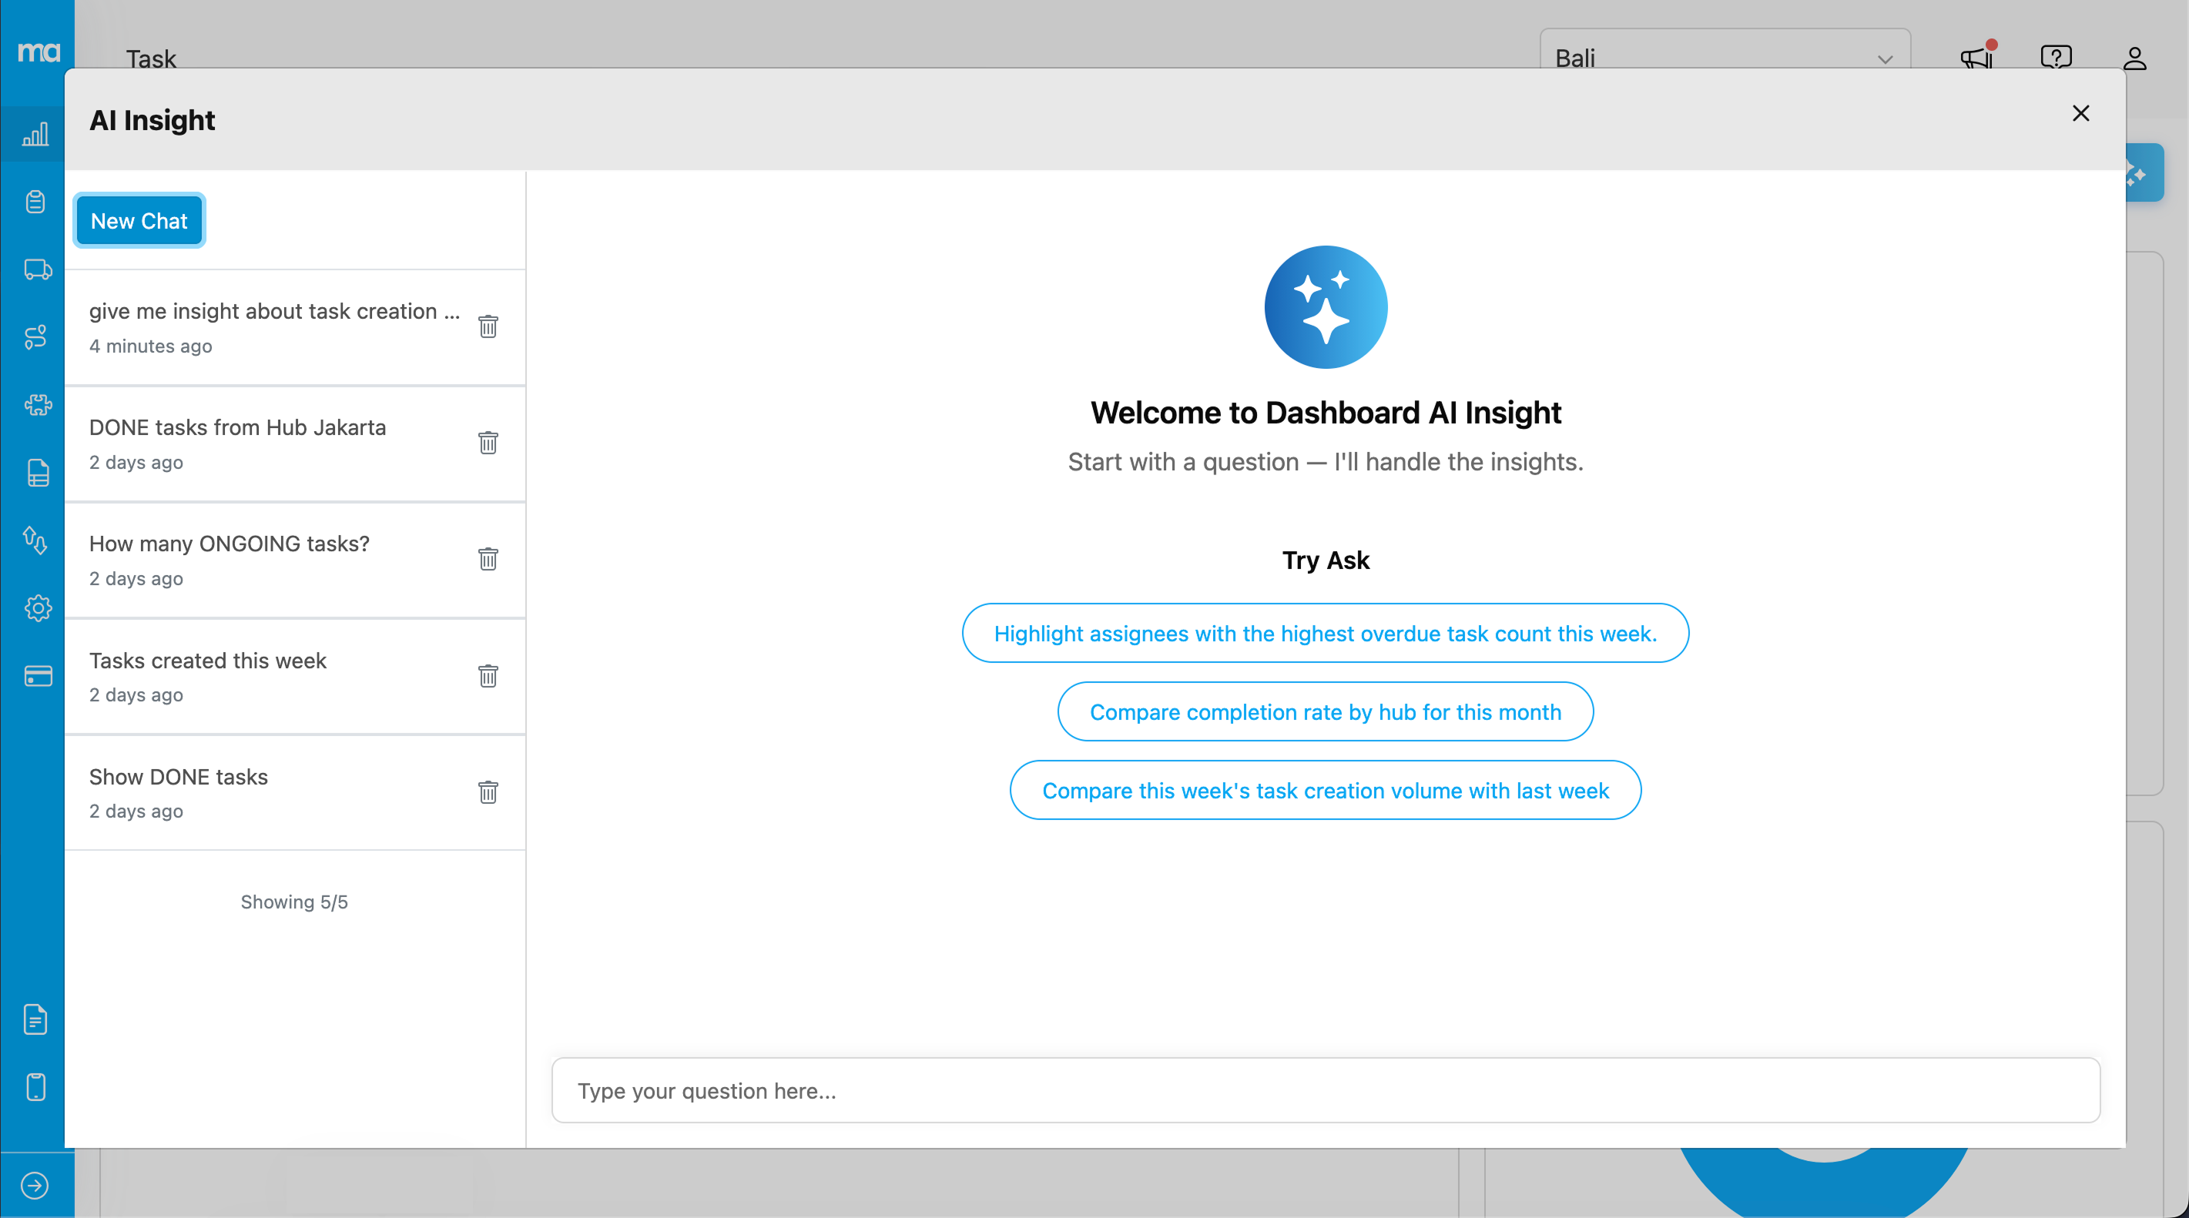Open the help question-mark bubble
Viewport: 2189px width, 1218px height.
[2056, 58]
